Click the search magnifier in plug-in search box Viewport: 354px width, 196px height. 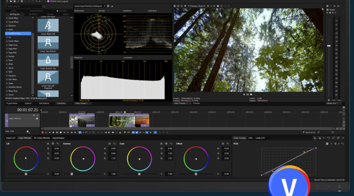coord(44,6)
